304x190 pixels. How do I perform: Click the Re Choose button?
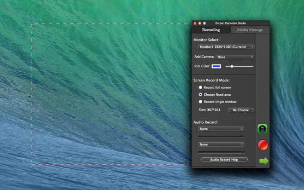click(240, 110)
